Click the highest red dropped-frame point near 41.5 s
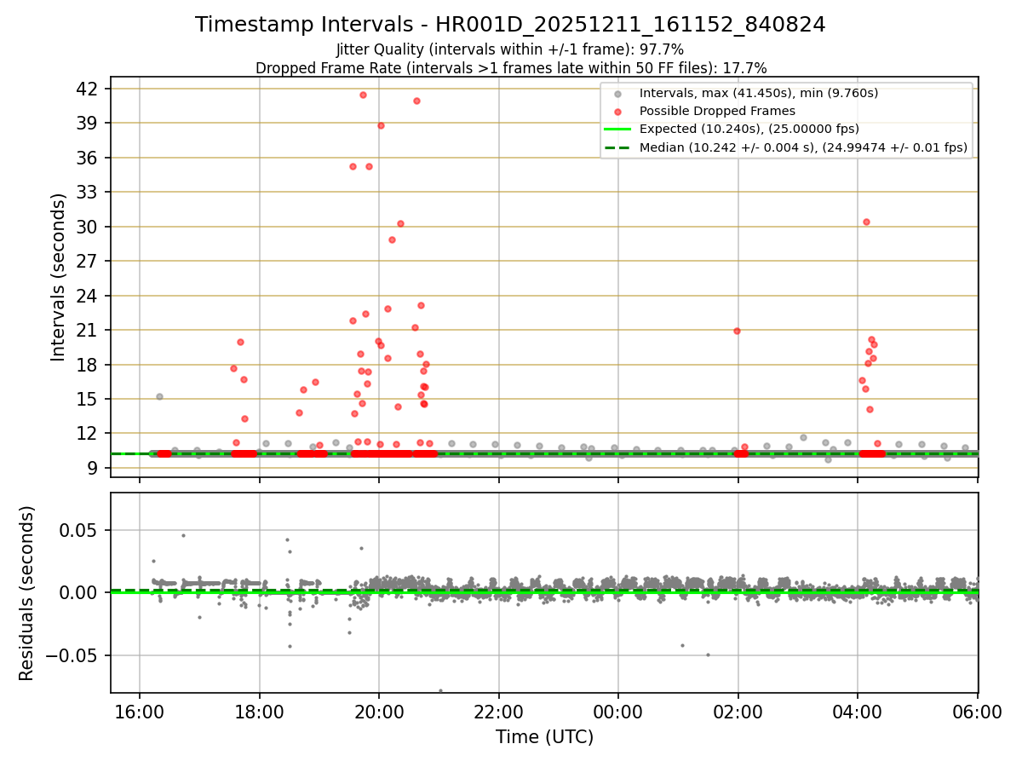Screen dimensions: 1022x767 [363, 95]
